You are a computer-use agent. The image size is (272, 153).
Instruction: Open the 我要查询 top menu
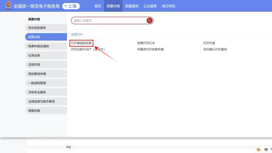pos(132,6)
